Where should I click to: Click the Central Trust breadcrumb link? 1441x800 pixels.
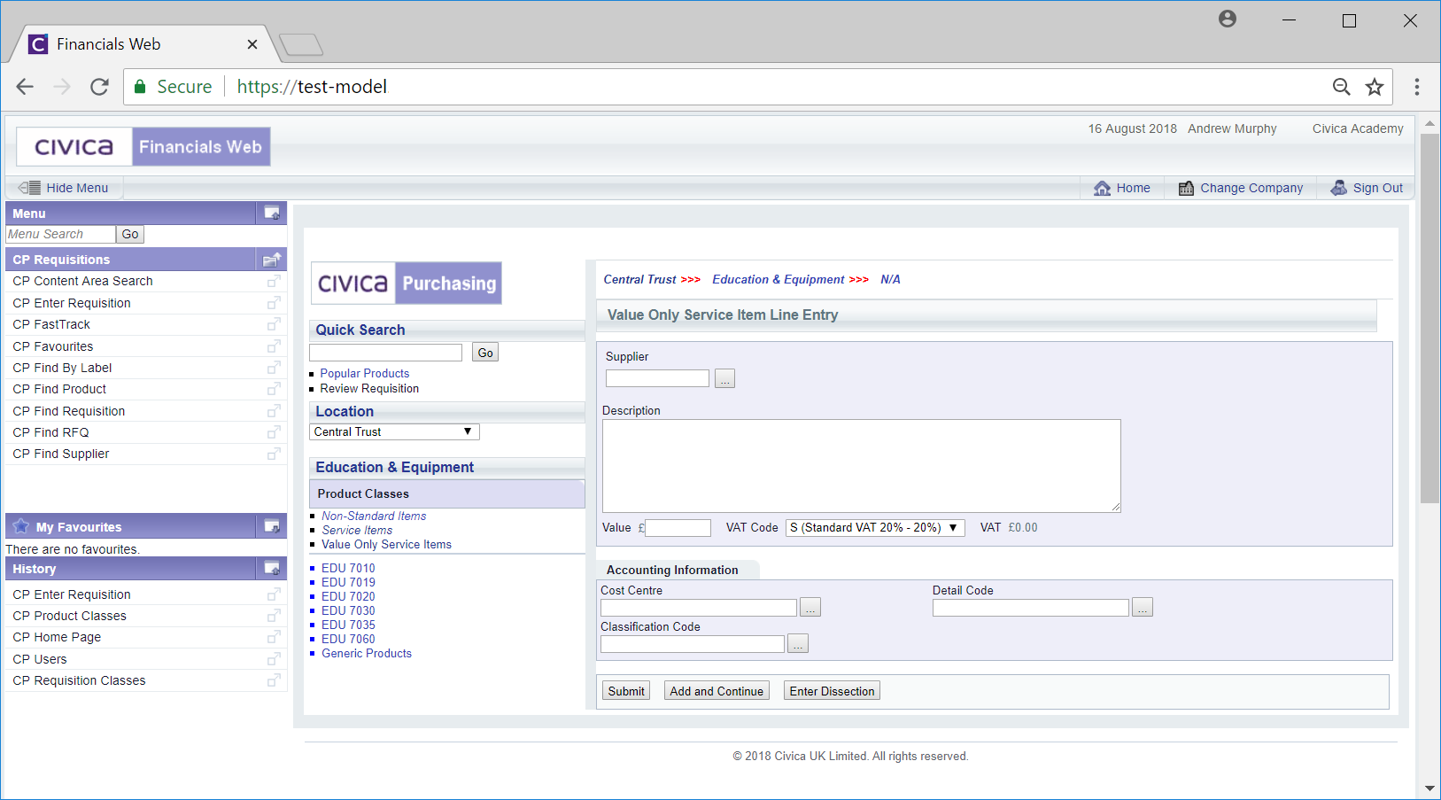click(x=639, y=279)
